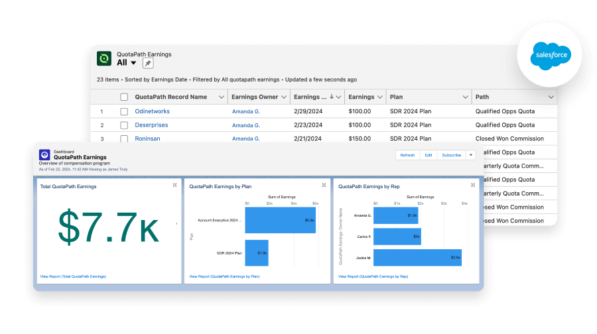Open Earnings column menu chevron

tap(379, 97)
